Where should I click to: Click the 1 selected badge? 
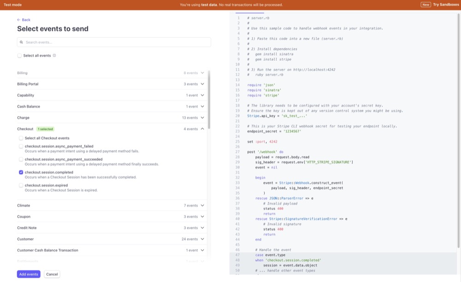click(x=45, y=129)
